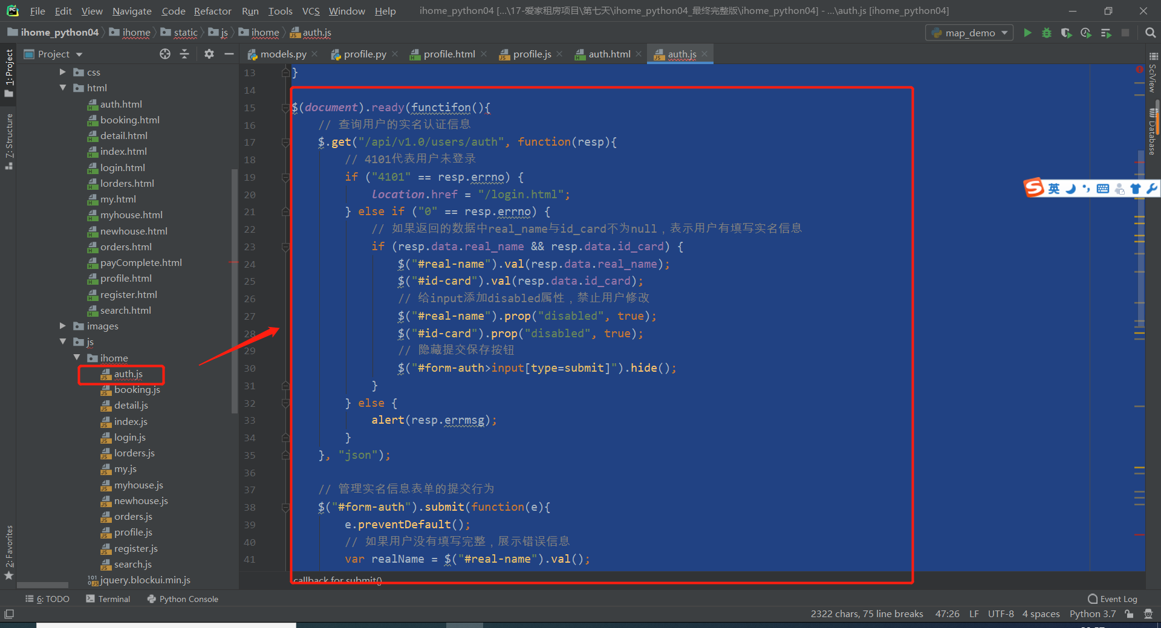Collapse the html folder

point(62,88)
